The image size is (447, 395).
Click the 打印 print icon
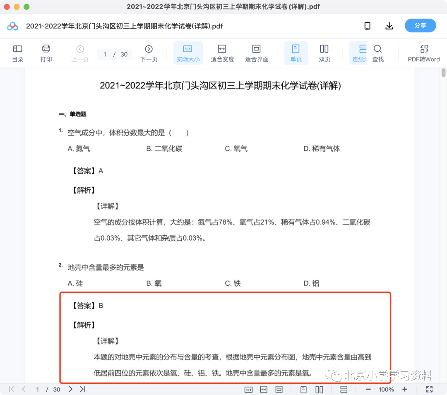46,53
